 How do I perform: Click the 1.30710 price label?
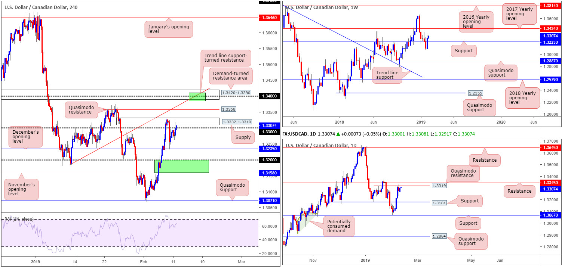(269, 201)
